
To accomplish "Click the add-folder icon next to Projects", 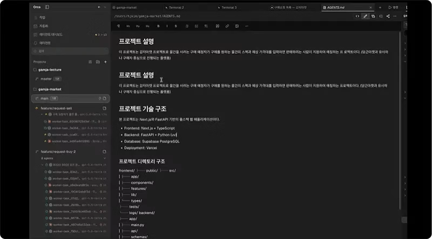I will (98, 62).
